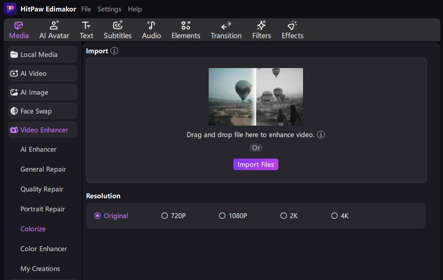Click the Resolution heading
Image resolution: width=443 pixels, height=280 pixels.
click(x=103, y=196)
